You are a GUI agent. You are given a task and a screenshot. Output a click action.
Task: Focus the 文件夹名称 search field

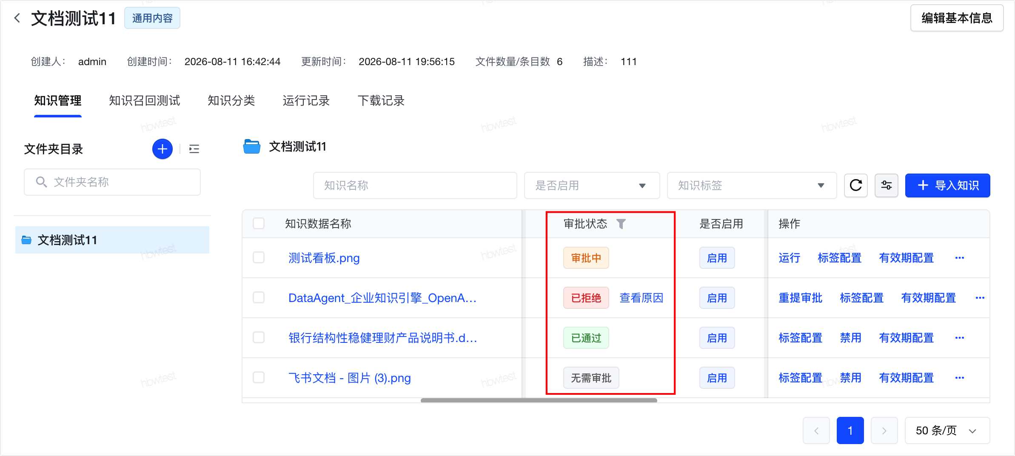[x=112, y=182]
